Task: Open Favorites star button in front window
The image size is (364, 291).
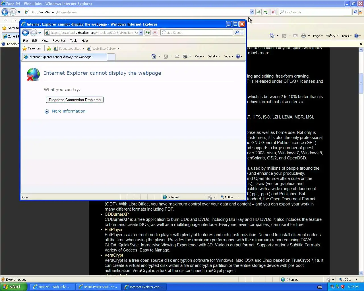Action: pos(32,49)
